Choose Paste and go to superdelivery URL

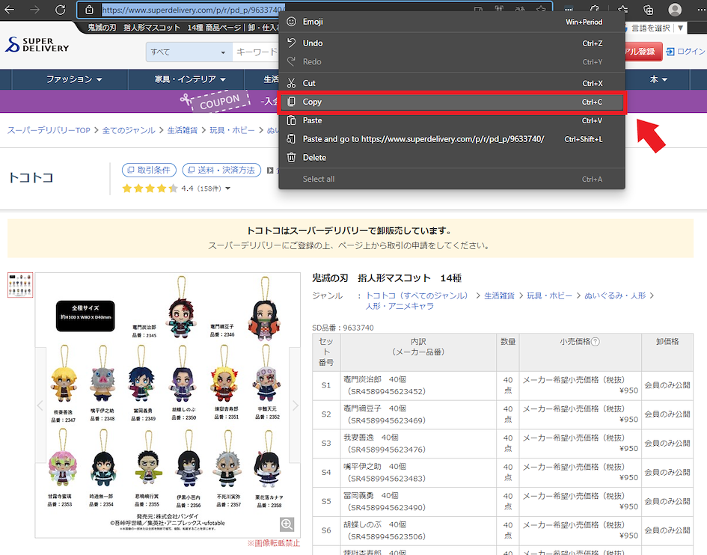point(452,139)
